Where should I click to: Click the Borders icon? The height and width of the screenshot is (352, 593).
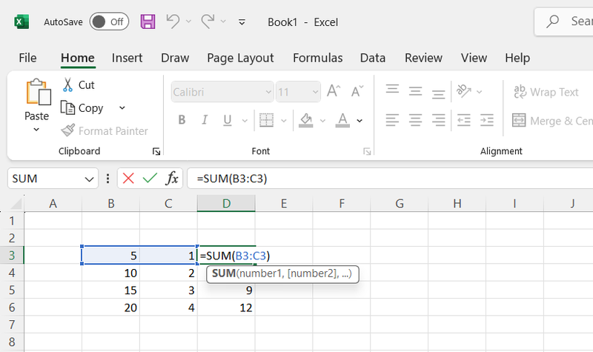coord(267,120)
